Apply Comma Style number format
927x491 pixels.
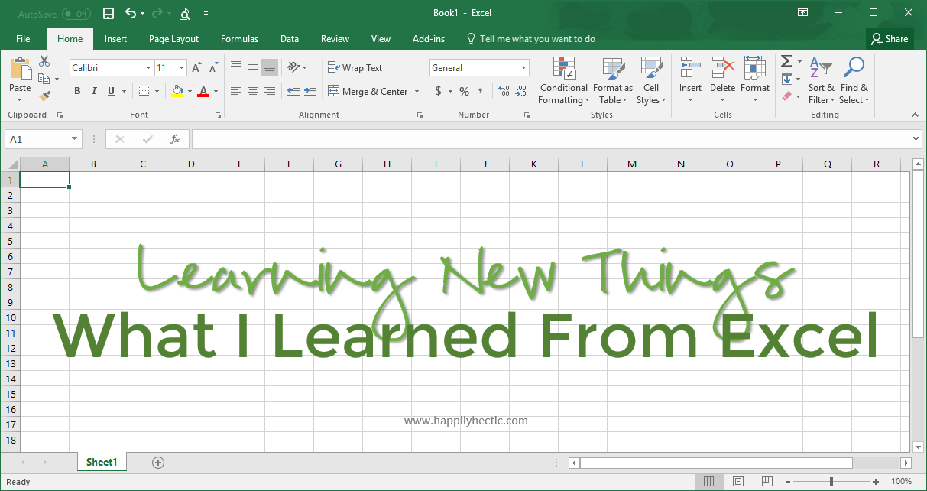[x=481, y=91]
